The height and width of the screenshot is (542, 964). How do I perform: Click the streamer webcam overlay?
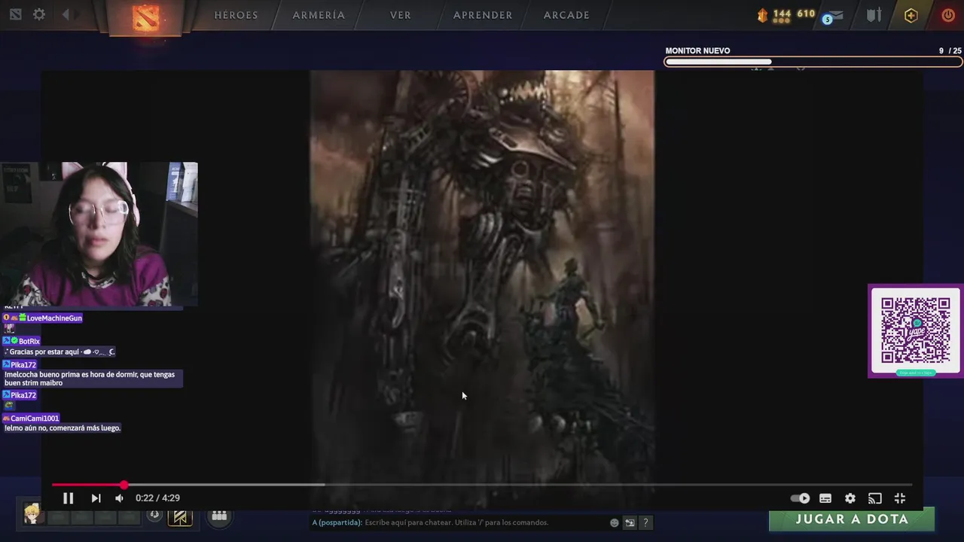tap(99, 234)
